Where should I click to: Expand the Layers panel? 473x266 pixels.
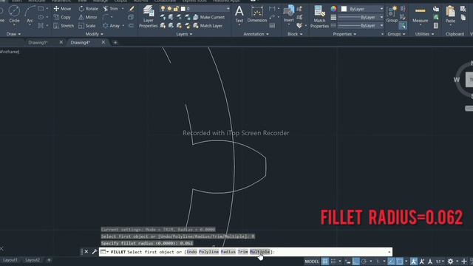click(x=184, y=34)
